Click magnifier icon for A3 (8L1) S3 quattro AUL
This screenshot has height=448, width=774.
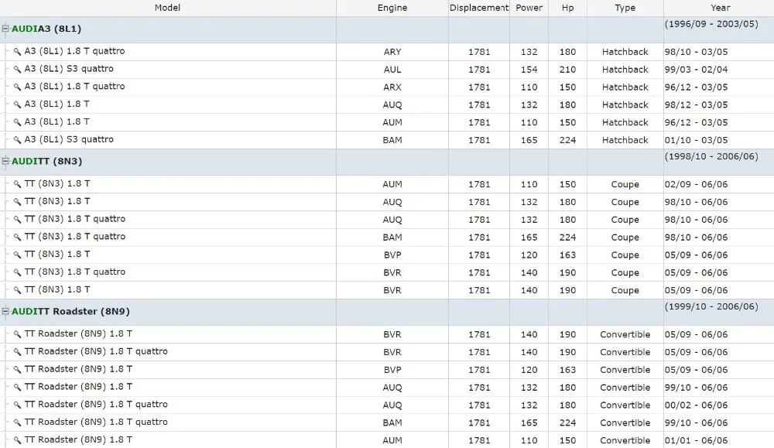click(17, 70)
